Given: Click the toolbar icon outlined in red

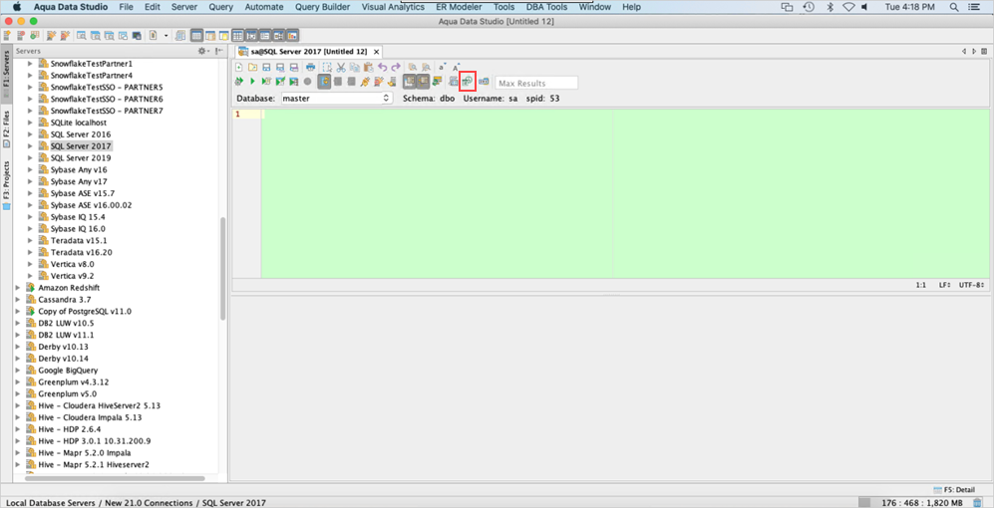Looking at the screenshot, I should coord(468,81).
